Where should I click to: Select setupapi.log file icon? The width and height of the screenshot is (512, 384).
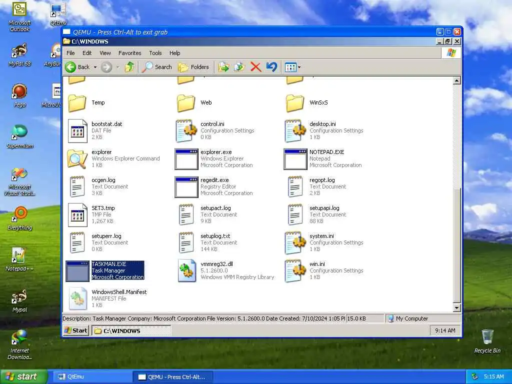tap(295, 215)
